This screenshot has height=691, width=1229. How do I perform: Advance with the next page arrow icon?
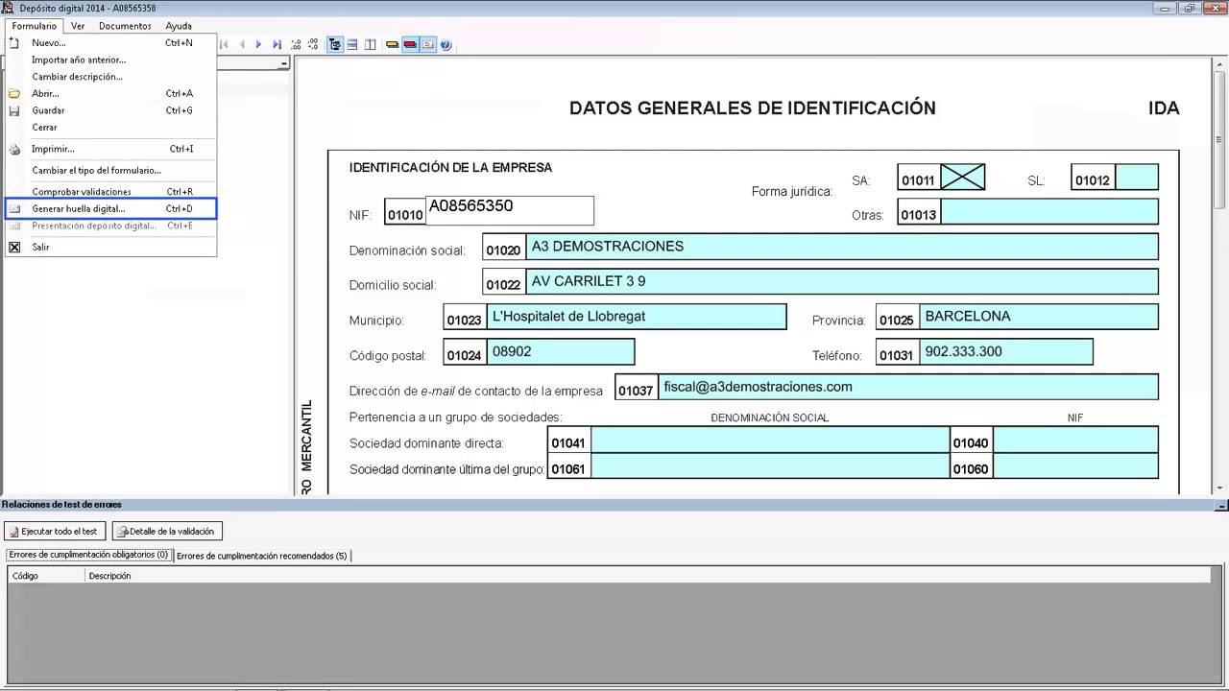pos(258,44)
